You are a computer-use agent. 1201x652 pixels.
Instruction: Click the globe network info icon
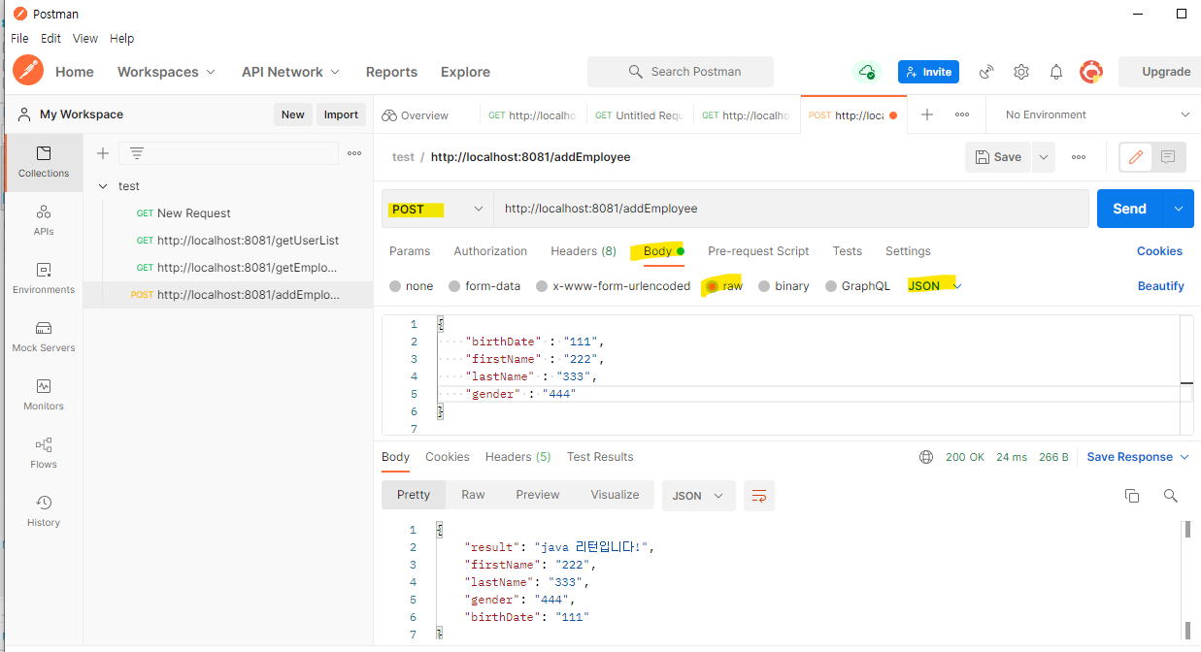[926, 457]
